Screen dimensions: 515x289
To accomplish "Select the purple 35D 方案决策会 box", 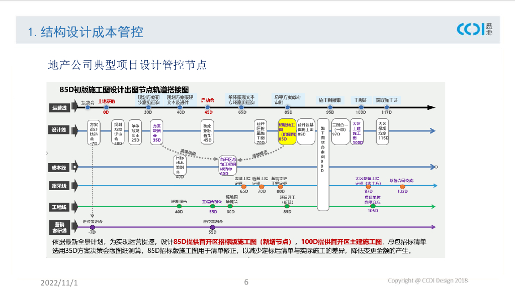I will (157, 132).
